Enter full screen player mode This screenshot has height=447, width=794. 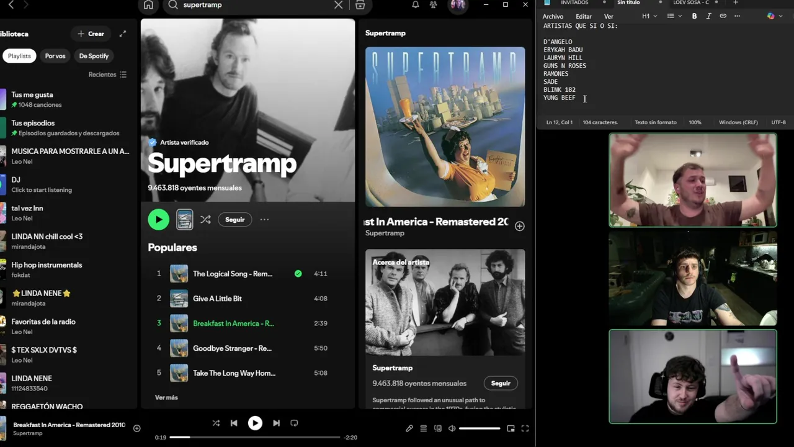pos(525,428)
